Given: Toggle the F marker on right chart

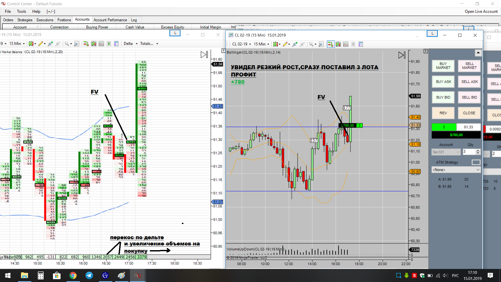Looking at the screenshot, I should 426,51.
